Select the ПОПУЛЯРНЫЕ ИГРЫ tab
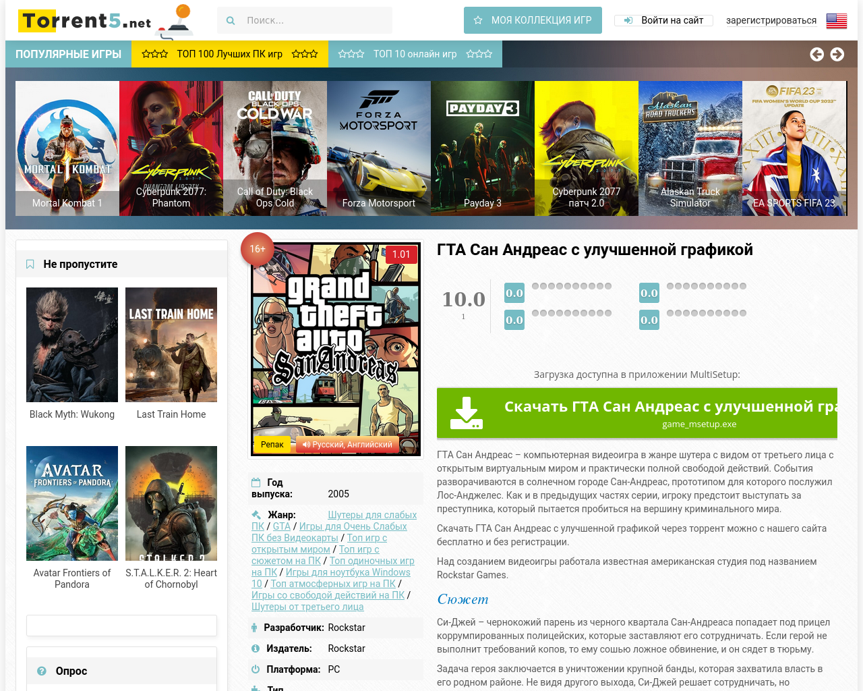This screenshot has width=863, height=691. tap(69, 54)
